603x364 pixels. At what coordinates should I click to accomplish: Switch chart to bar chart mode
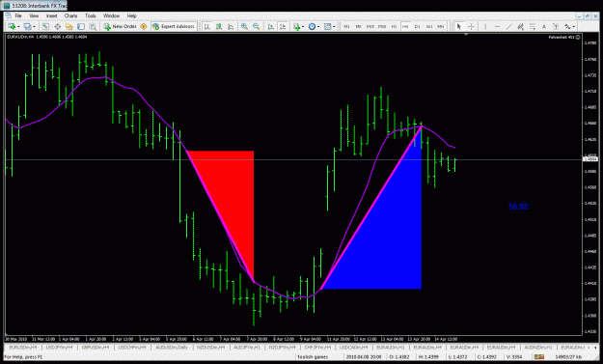(x=207, y=26)
